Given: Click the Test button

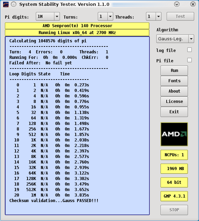Looking at the screenshot, I should click(180, 17).
